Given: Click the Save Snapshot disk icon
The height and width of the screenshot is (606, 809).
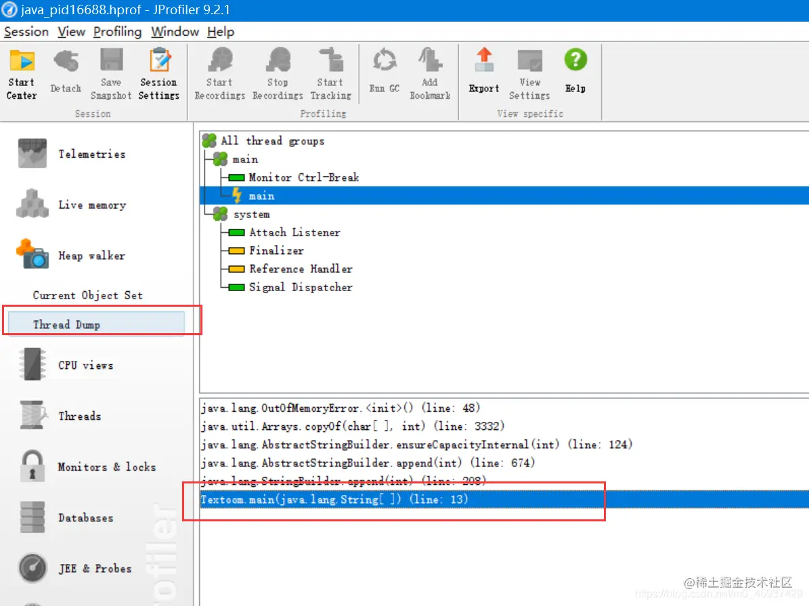Looking at the screenshot, I should 111,60.
